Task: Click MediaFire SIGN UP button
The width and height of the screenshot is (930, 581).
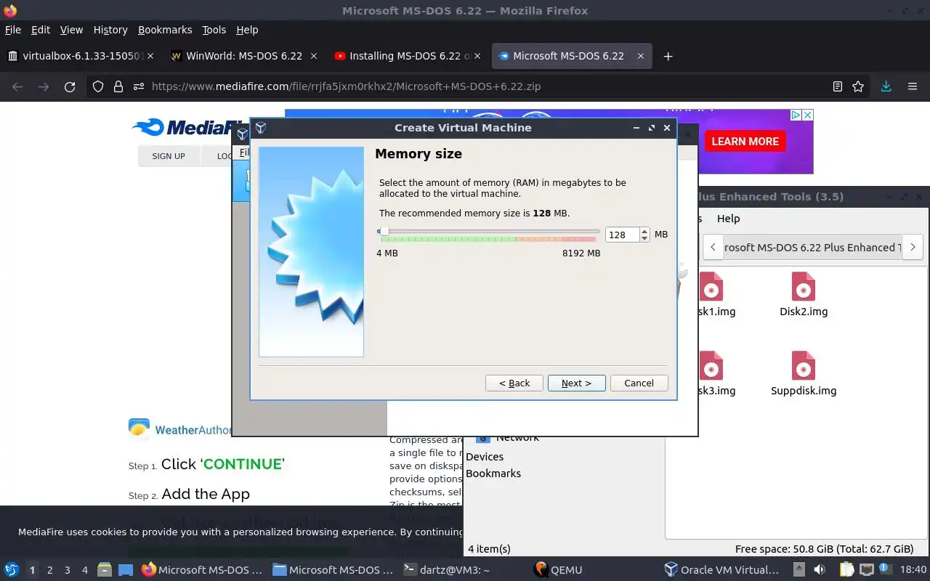Action: [169, 156]
